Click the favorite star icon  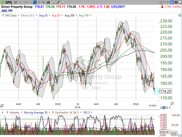pos(161,2)
